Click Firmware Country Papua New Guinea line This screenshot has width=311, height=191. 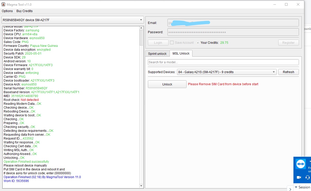31,46
